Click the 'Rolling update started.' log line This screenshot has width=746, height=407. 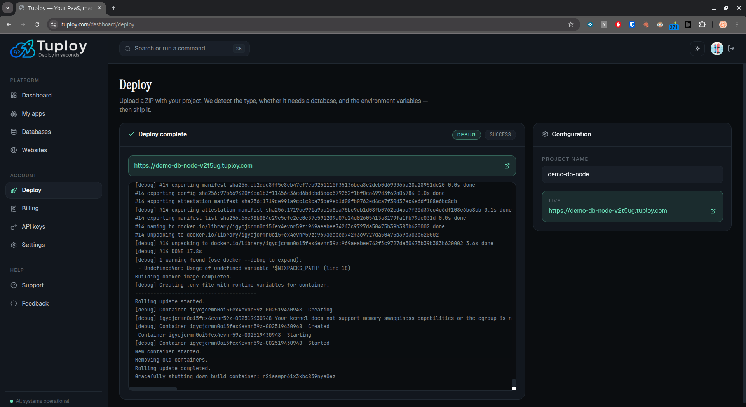170,302
